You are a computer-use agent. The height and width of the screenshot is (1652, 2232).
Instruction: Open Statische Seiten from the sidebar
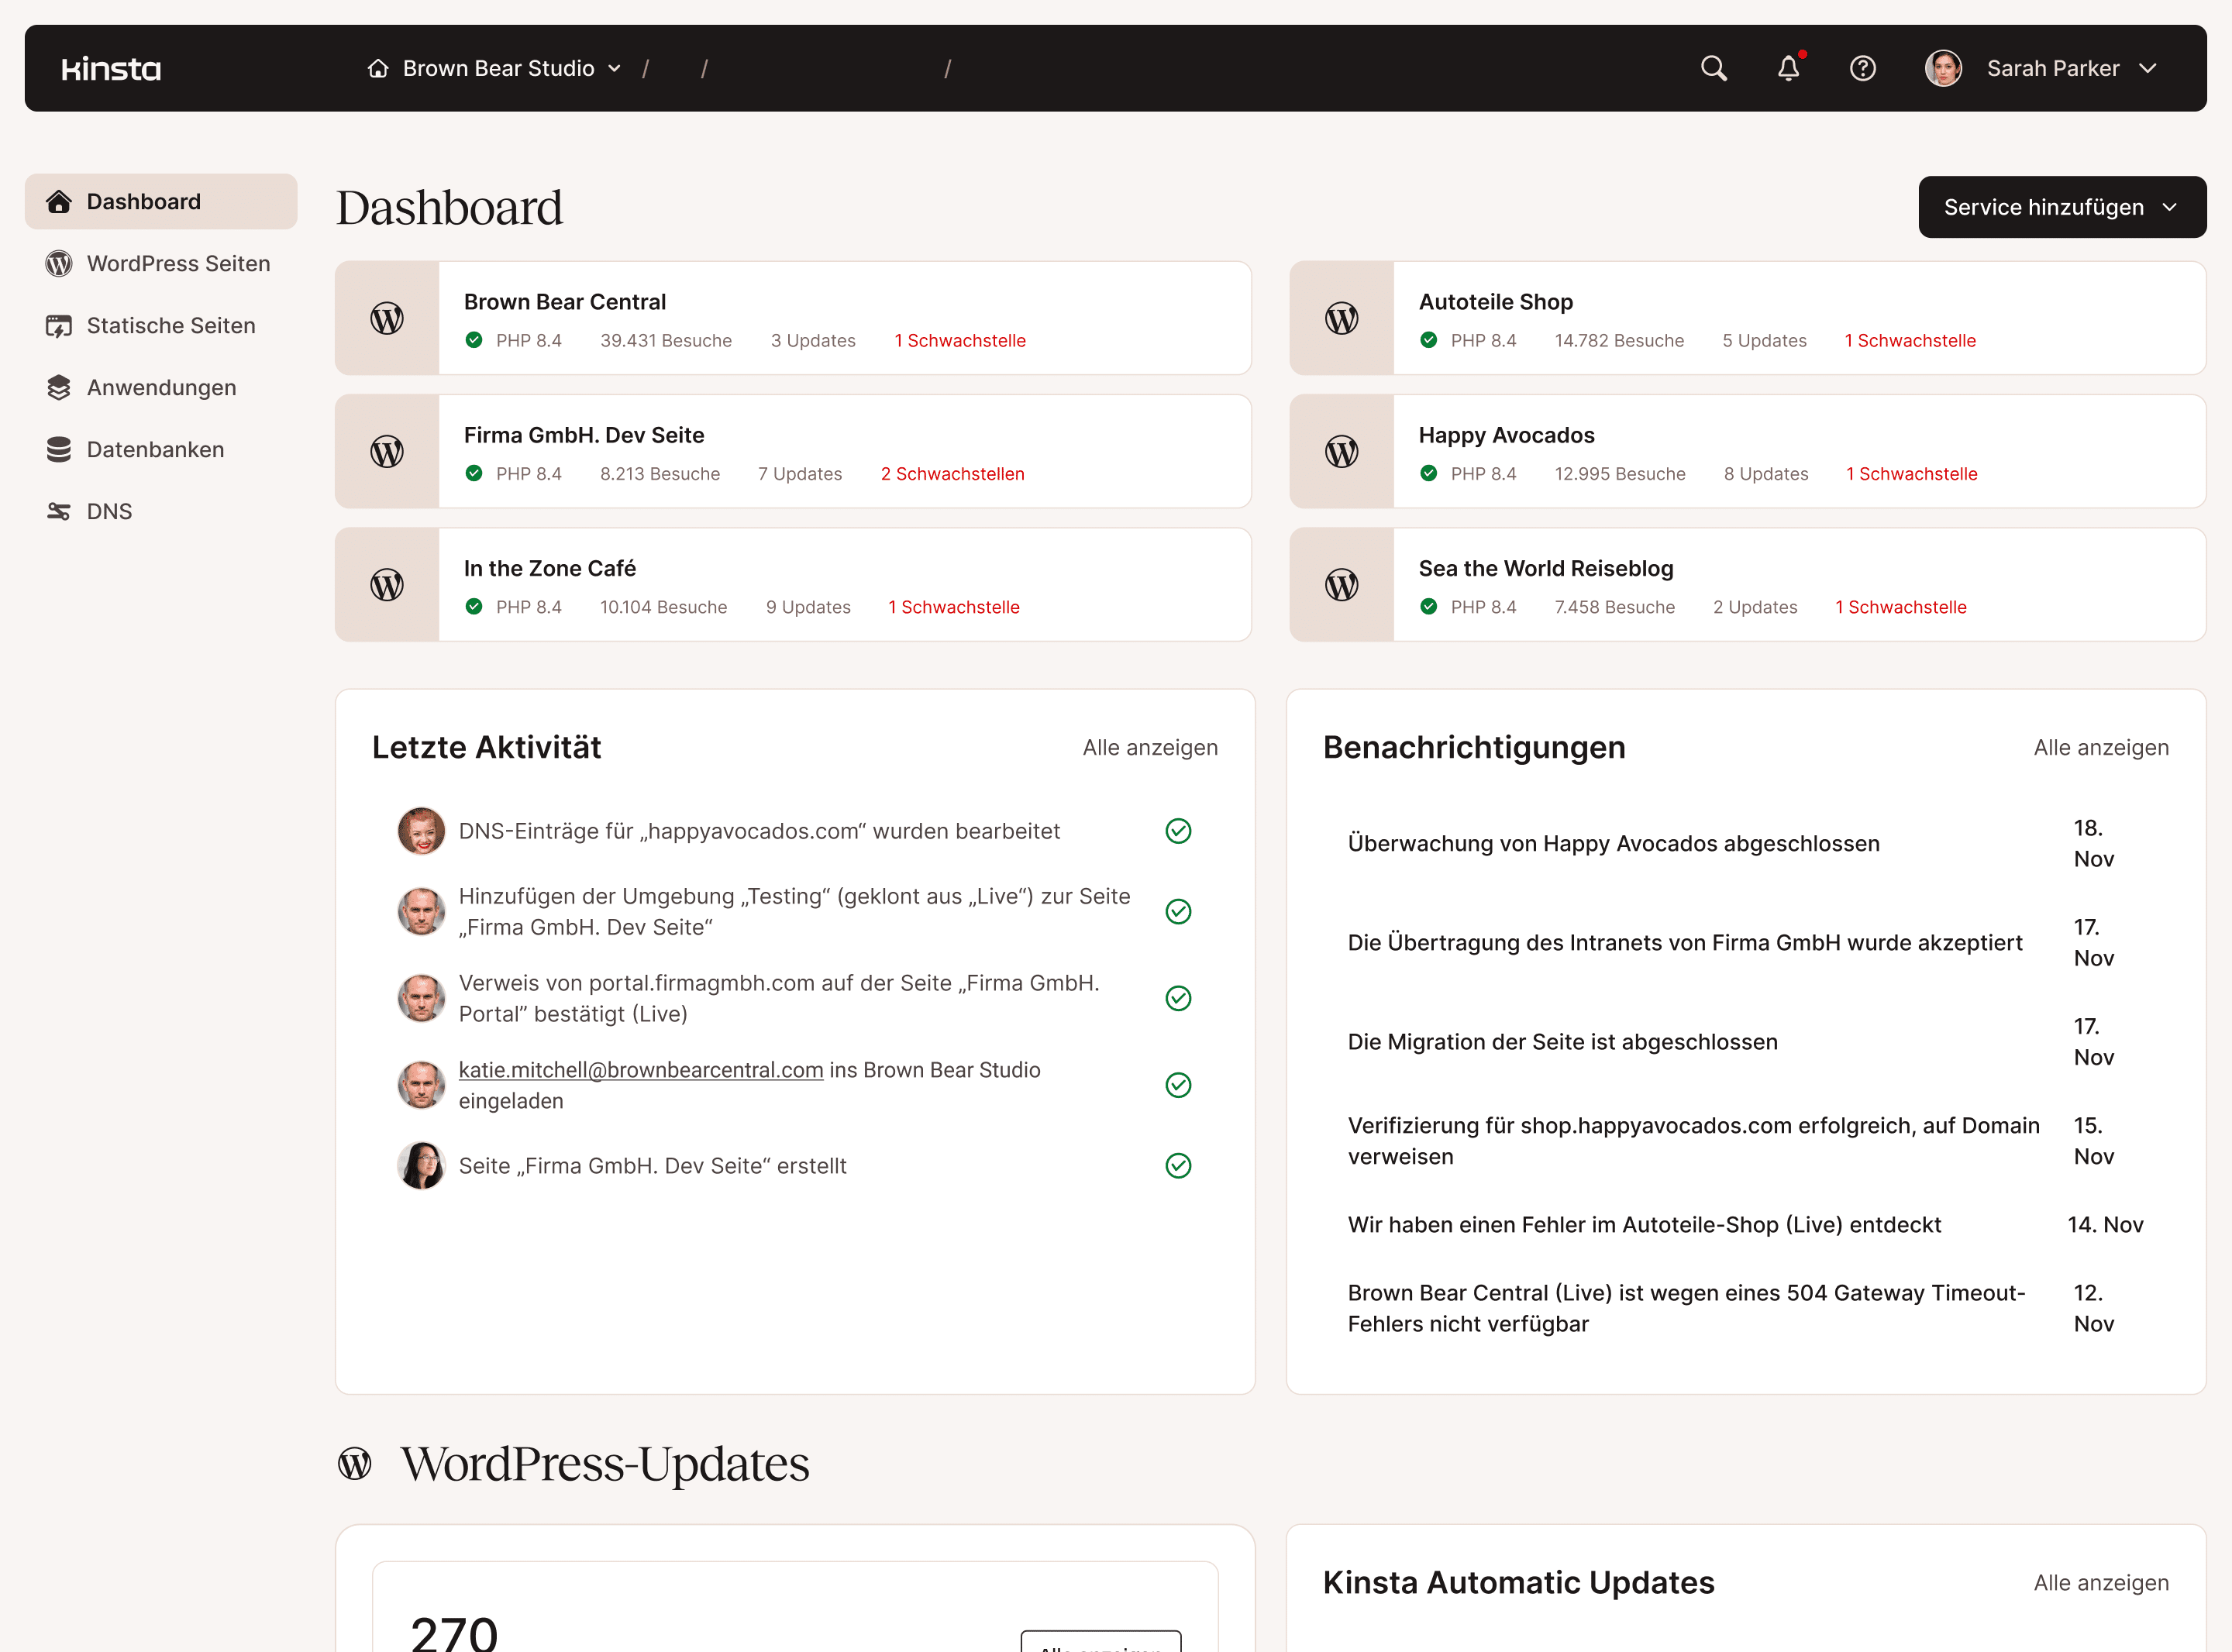[170, 325]
